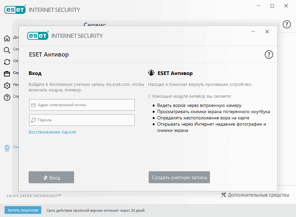Image resolution: width=296 pixels, height=217 pixels.
Task: Select the briefcase Tools icon in the sidebar
Action: point(7,74)
